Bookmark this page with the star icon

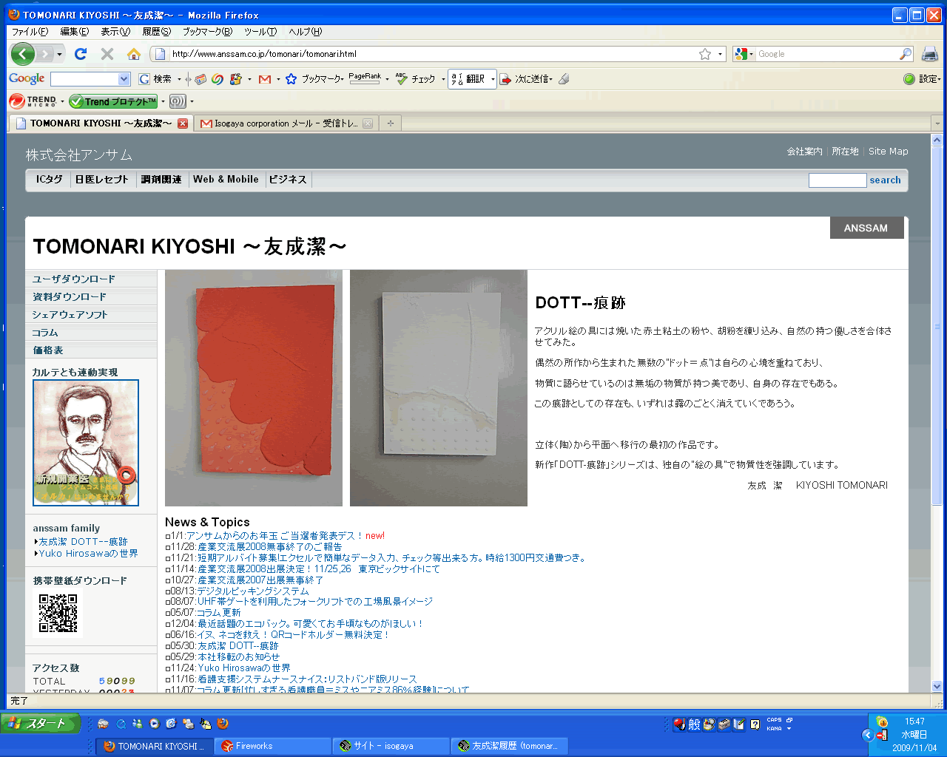pos(705,54)
